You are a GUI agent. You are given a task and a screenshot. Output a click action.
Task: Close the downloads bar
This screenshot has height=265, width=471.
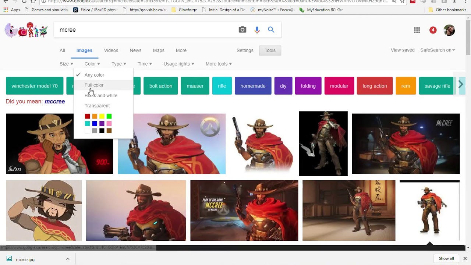click(465, 258)
